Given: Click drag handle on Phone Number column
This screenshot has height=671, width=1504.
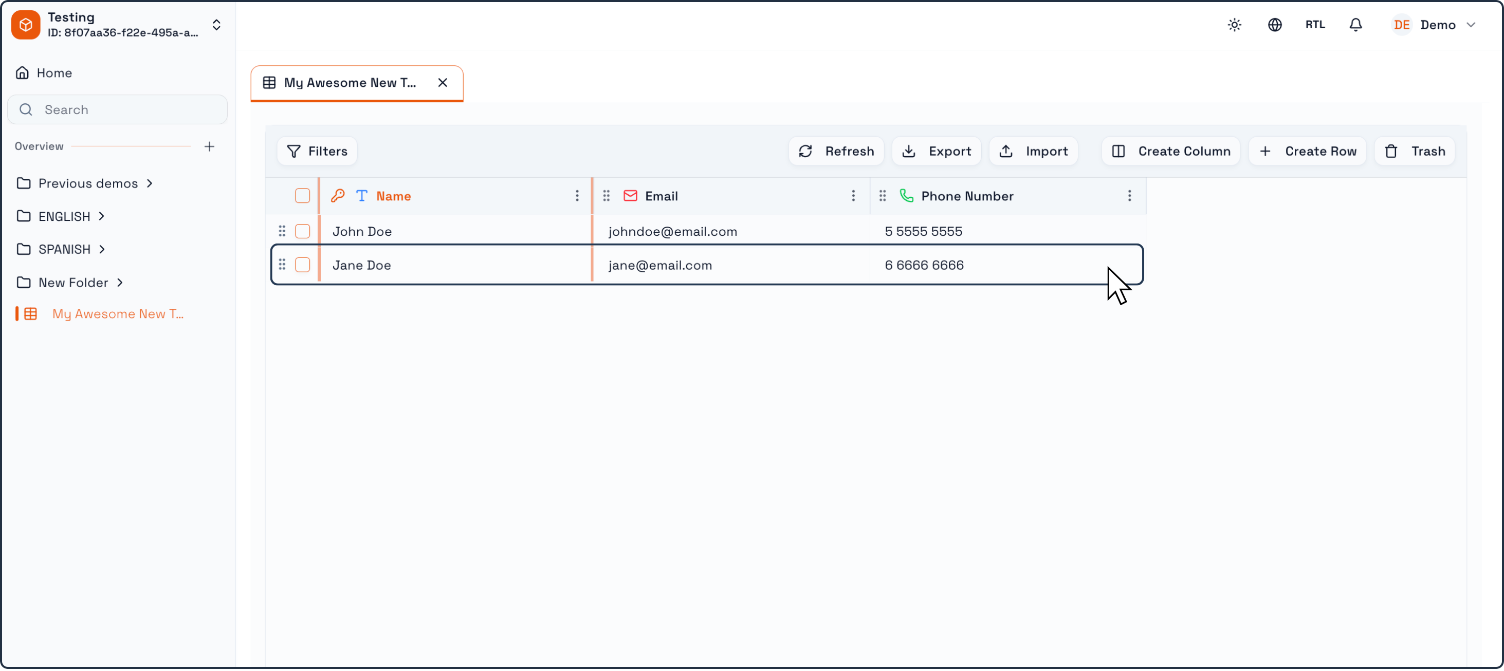Looking at the screenshot, I should point(883,196).
